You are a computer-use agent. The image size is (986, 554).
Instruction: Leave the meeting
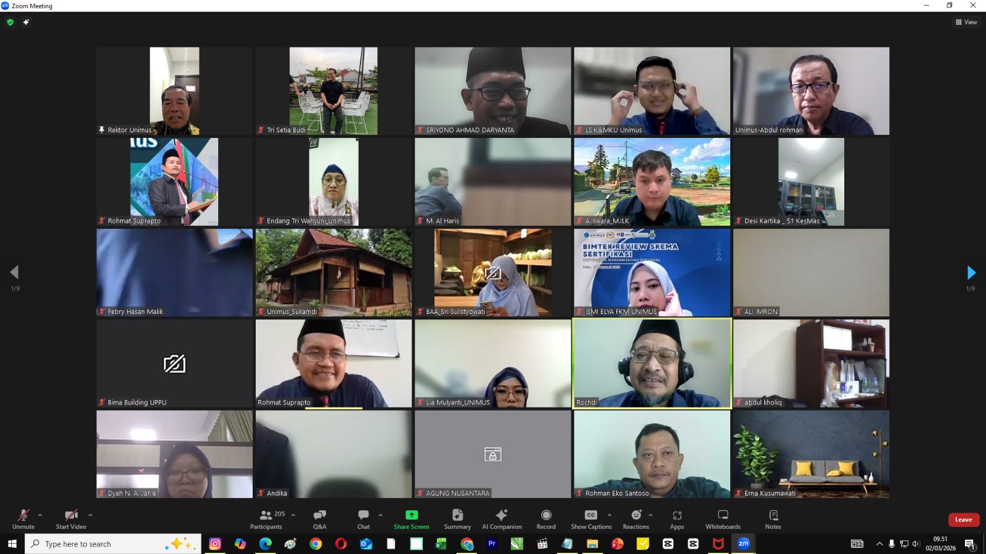tap(963, 520)
